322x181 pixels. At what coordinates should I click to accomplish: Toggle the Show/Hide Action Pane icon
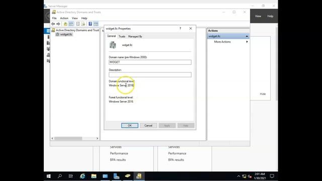pos(96,24)
